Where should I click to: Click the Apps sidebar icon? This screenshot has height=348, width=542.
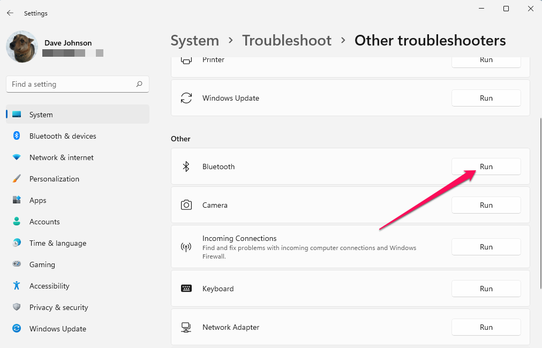[17, 200]
